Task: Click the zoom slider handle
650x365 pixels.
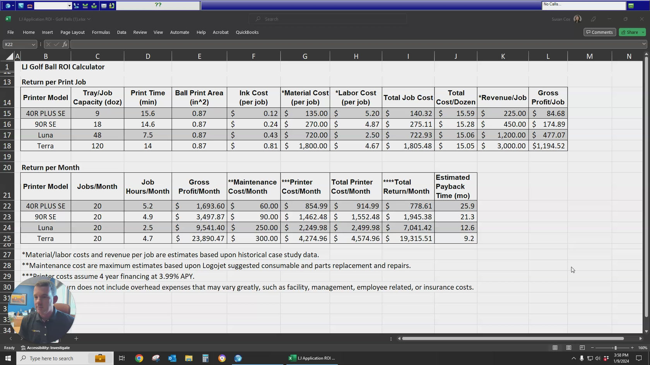Action: (x=615, y=348)
